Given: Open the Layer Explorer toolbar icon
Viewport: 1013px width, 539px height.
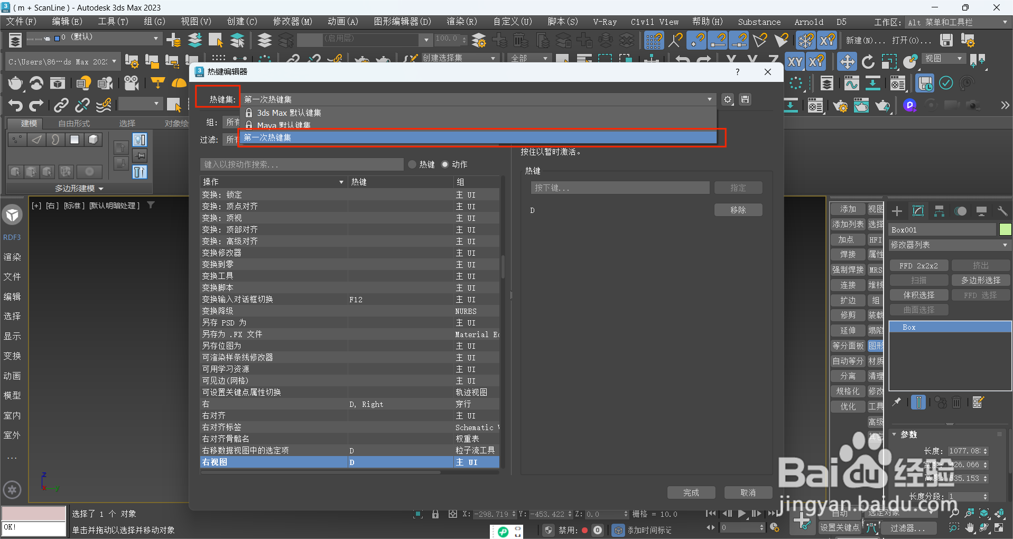Looking at the screenshot, I should click(826, 83).
